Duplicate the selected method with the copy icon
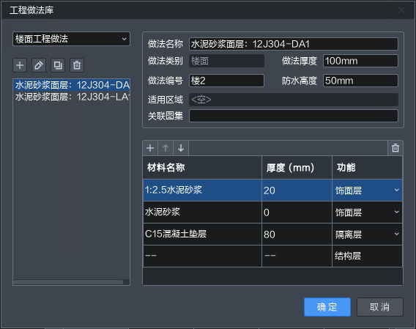This screenshot has height=329, width=416. coord(58,65)
